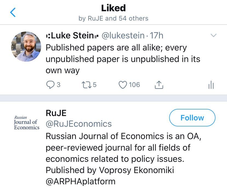
Task: Open tweet options chevron menu
Action: pyautogui.click(x=213, y=36)
